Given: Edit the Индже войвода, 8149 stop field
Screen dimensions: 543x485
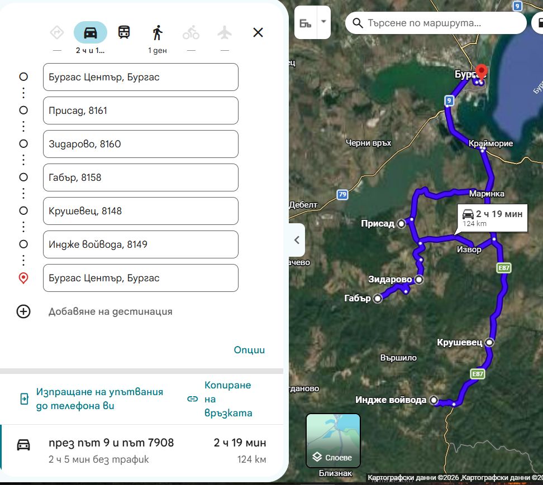Looking at the screenshot, I should tap(141, 244).
